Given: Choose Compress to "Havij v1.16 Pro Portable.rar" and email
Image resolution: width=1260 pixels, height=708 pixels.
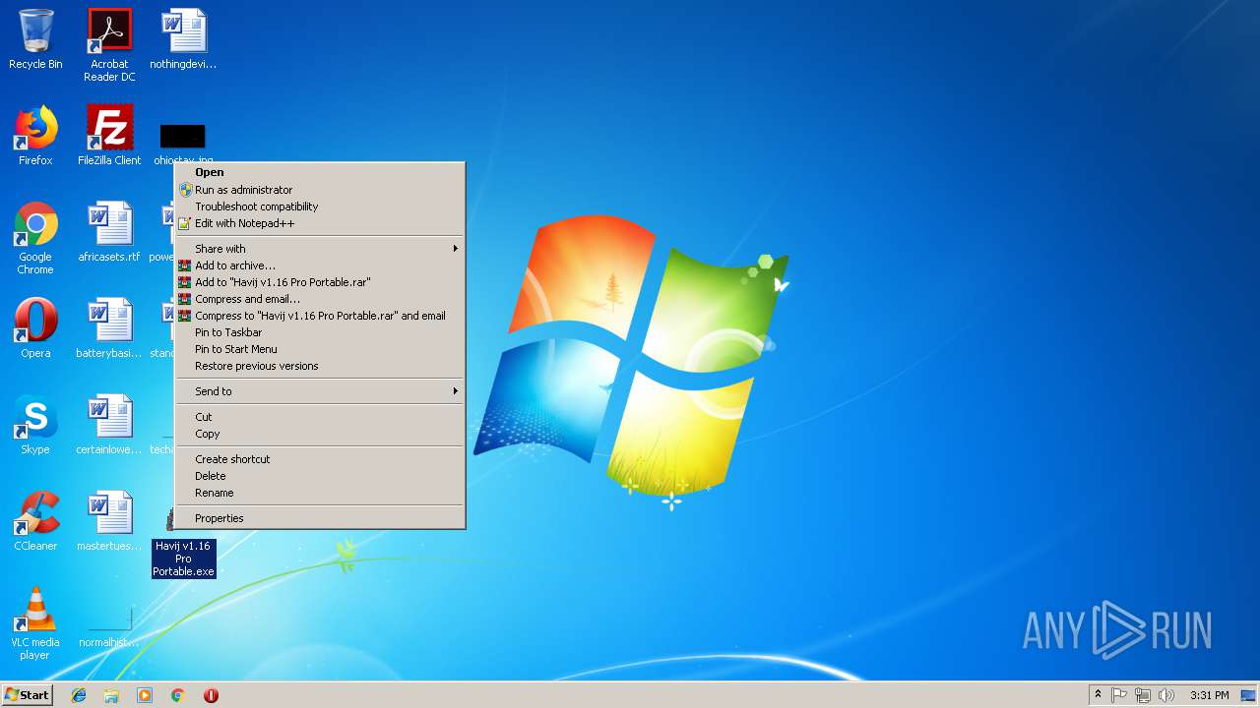Looking at the screenshot, I should pos(319,316).
